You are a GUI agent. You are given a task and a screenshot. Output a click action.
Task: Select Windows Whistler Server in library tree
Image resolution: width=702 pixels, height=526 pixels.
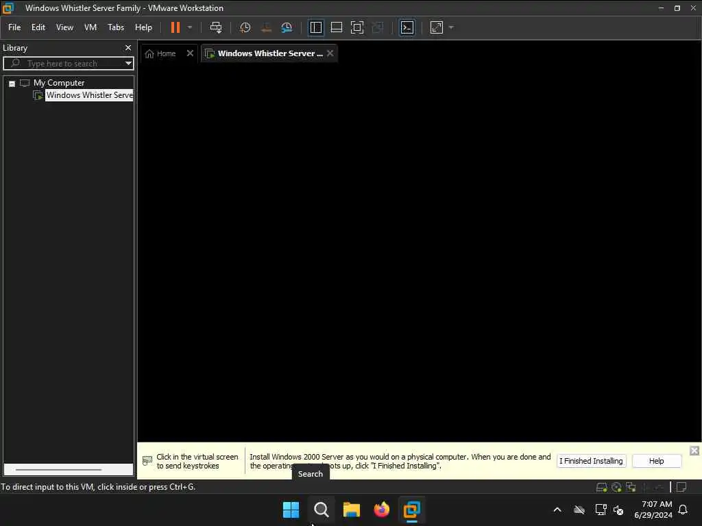90,95
